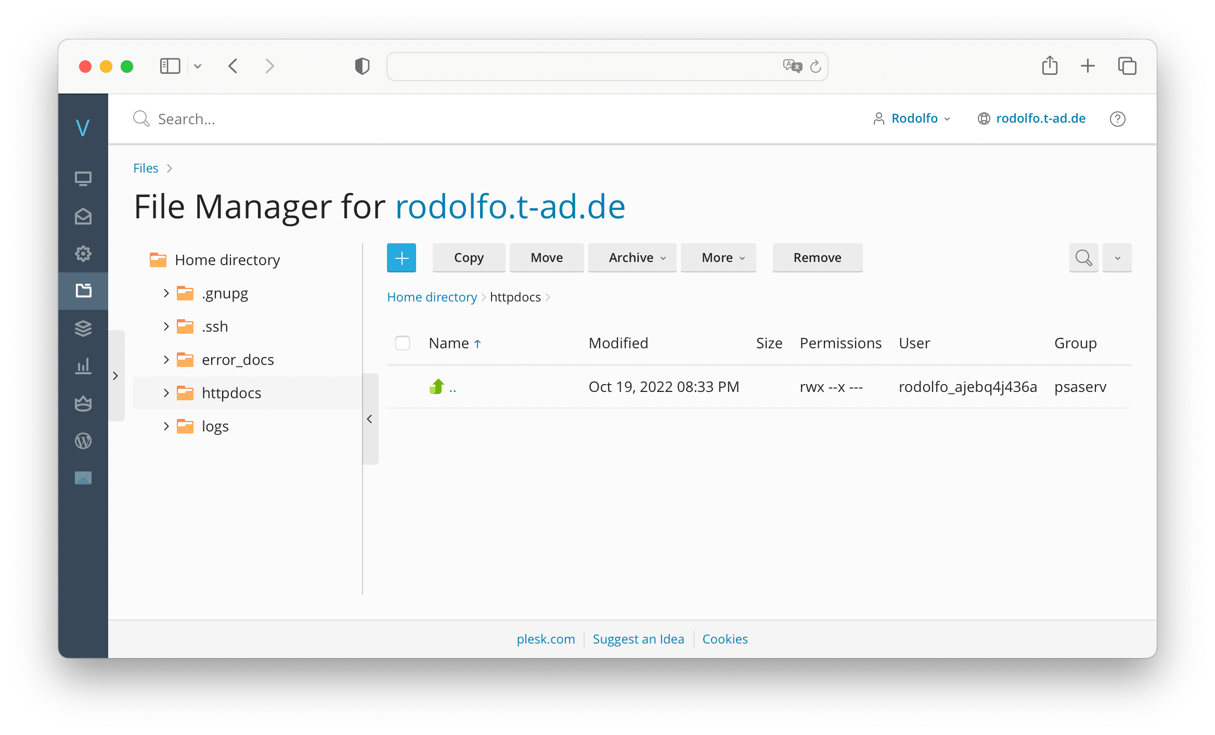
Task: Click in the Search field
Action: (186, 119)
